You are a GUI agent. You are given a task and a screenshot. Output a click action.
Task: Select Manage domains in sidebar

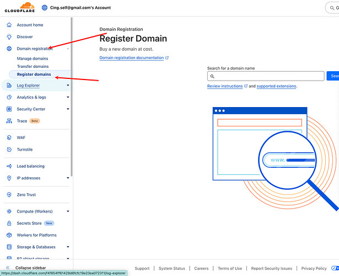[x=33, y=59]
